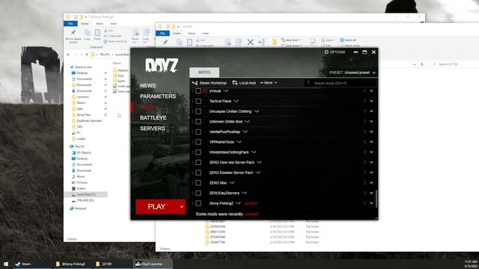Open the Addons folder in the @Zeroy-FishingZ window
479x269 pixels.
[x=121, y=70]
